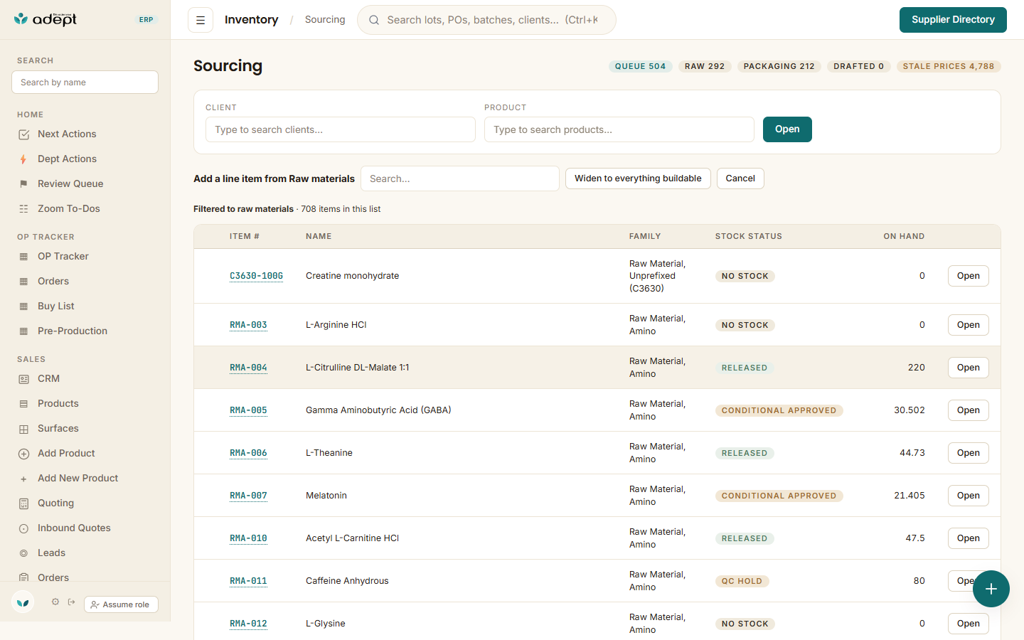1024x640 pixels.
Task: Click the grid icon next to OP Tracker
Action: coord(23,257)
